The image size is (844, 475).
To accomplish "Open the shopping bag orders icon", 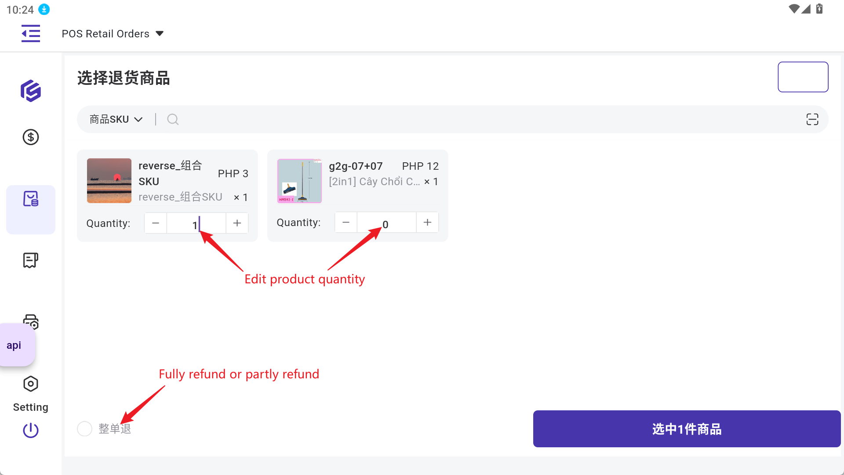I will click(31, 199).
